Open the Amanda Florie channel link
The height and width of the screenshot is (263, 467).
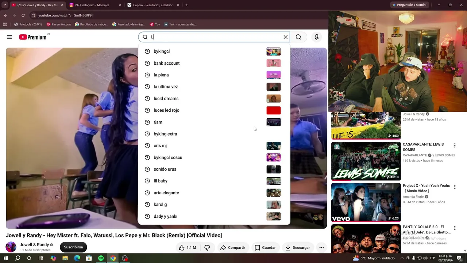(x=413, y=197)
